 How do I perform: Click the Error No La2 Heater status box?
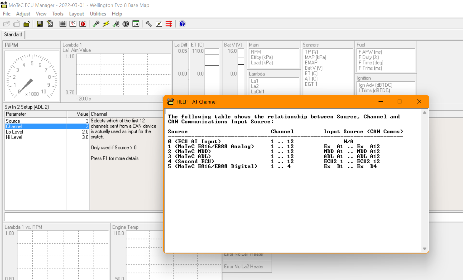click(247, 266)
